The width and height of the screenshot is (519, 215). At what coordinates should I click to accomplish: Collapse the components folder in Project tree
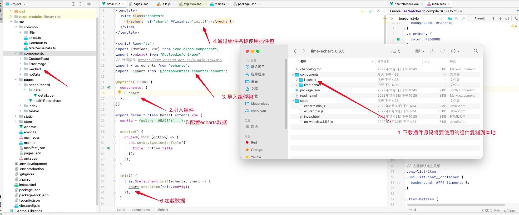click(16, 53)
